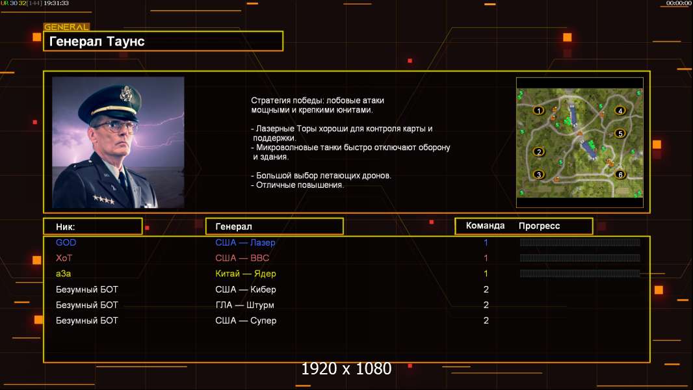Viewport: 693px width, 390px height.
Task: Click the 'Микроволновые танки' tip line
Action: pyautogui.click(x=350, y=152)
